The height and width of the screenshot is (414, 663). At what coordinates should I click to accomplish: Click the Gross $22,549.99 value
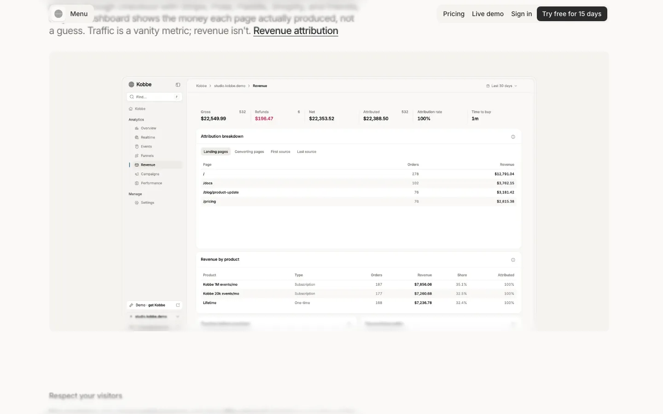pos(213,119)
